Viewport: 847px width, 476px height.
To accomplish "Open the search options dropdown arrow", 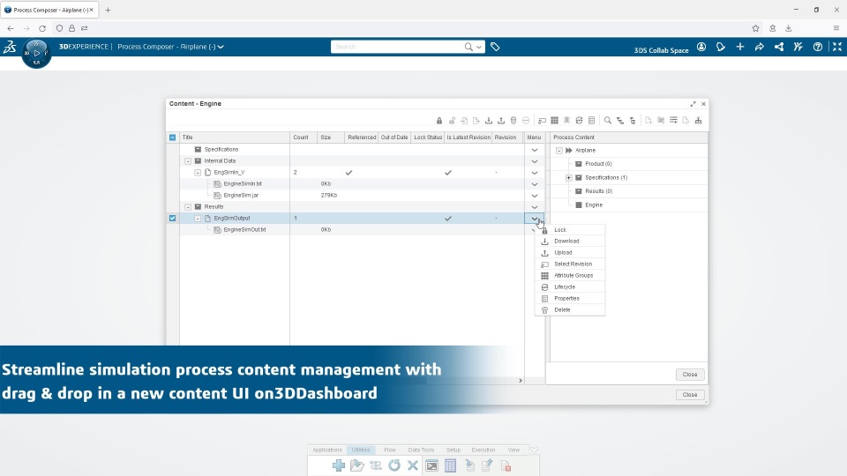I will click(478, 47).
